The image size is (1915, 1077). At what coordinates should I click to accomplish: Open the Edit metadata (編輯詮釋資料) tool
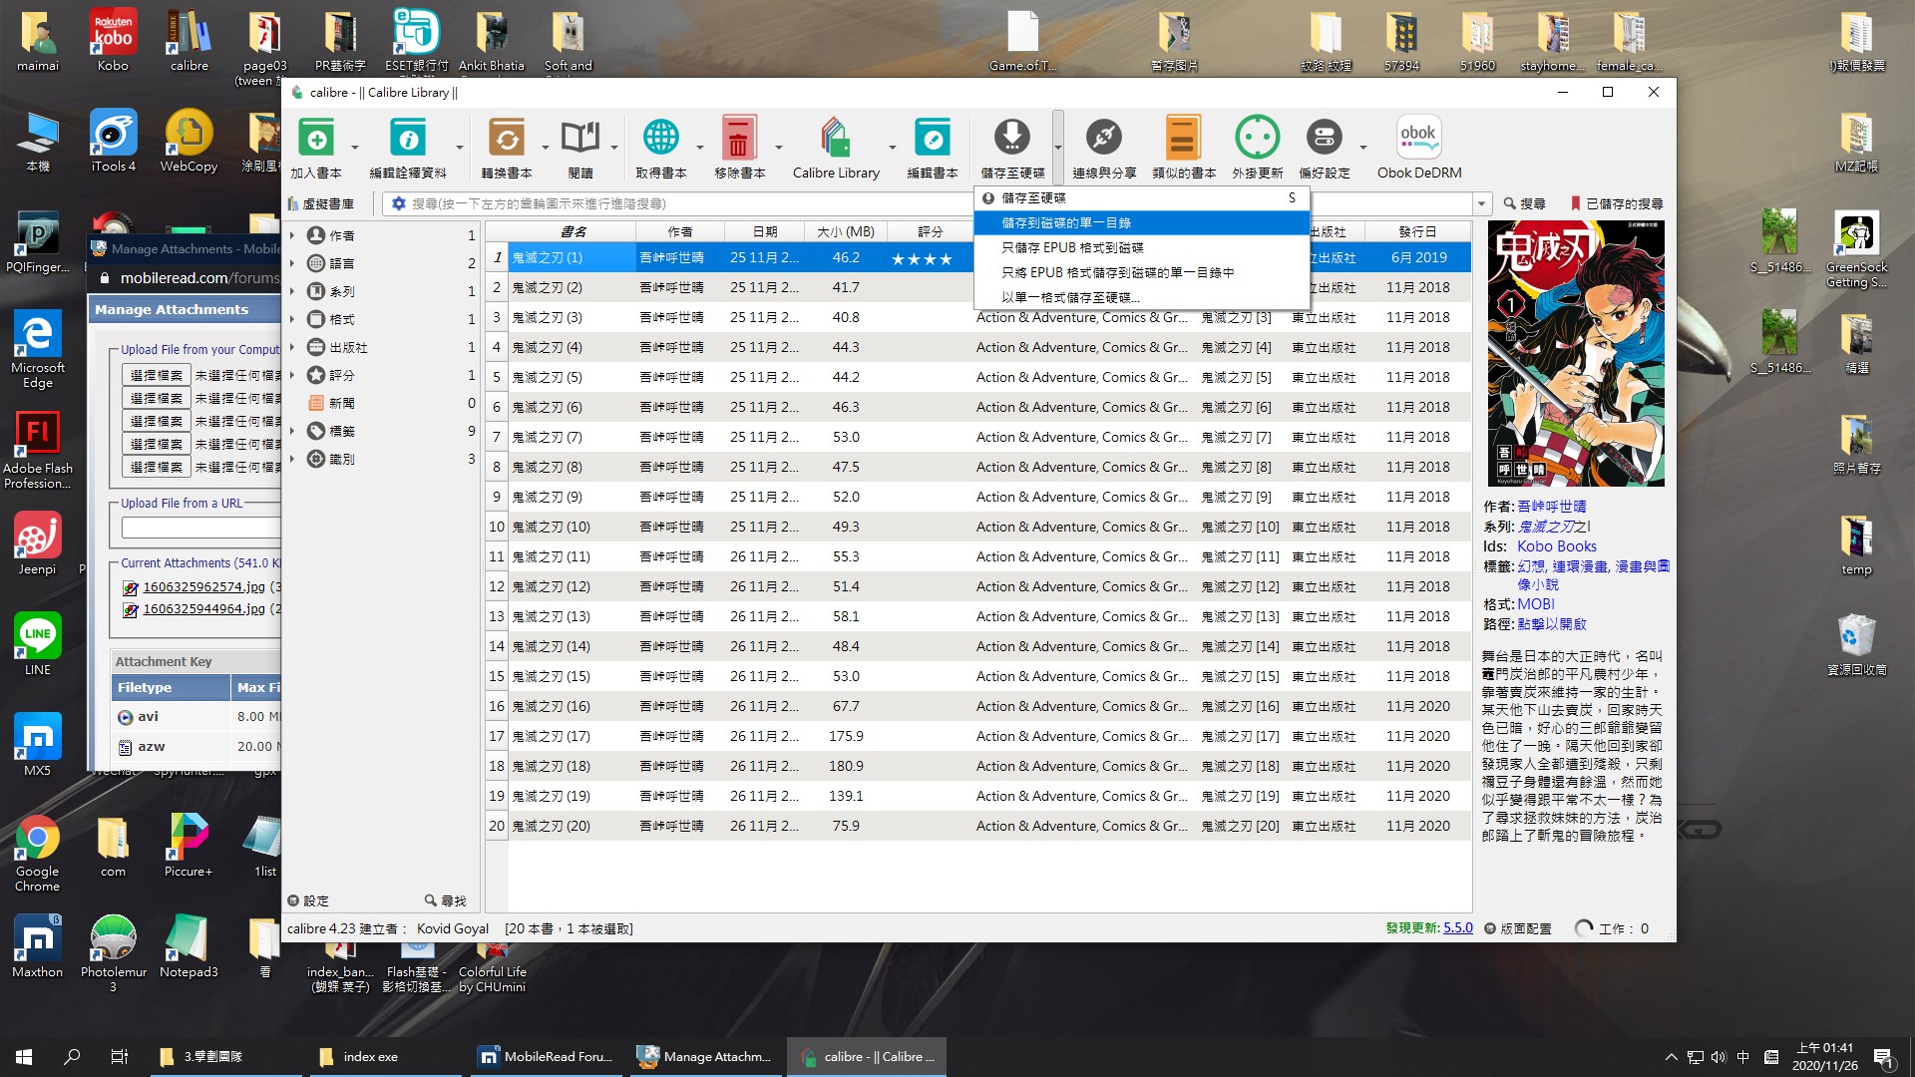coord(407,140)
